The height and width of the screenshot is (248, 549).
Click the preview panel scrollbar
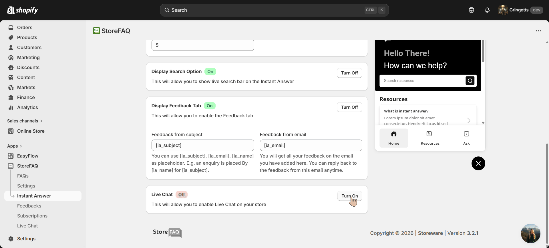click(483, 51)
